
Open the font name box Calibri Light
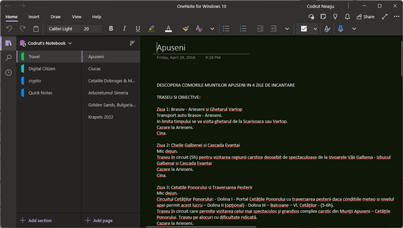point(63,29)
